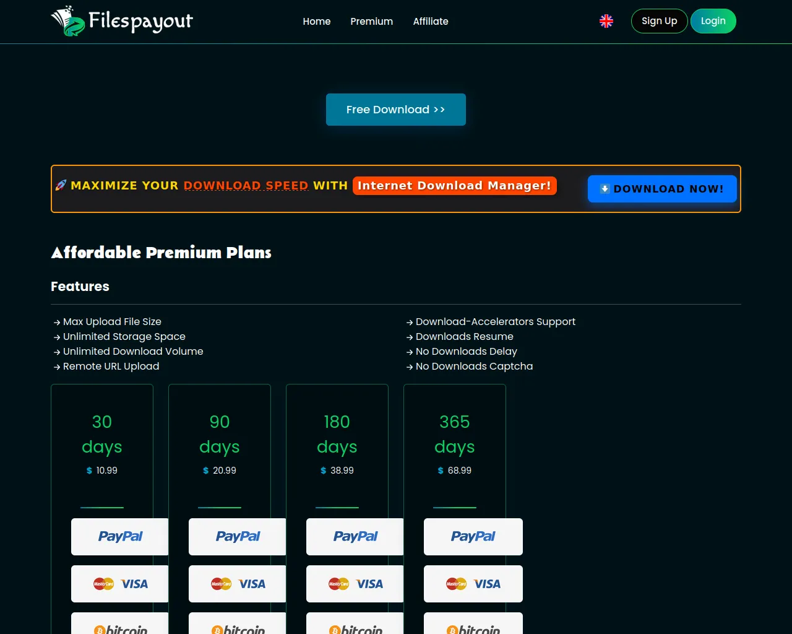This screenshot has width=792, height=634.
Task: Pick MasterCard/Visa for 365 days plan
Action: [x=473, y=584]
